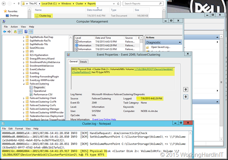Expand the Eventlog-ForwardingPlugin node
Viewport: 228px width, 160px height.
(24, 77)
